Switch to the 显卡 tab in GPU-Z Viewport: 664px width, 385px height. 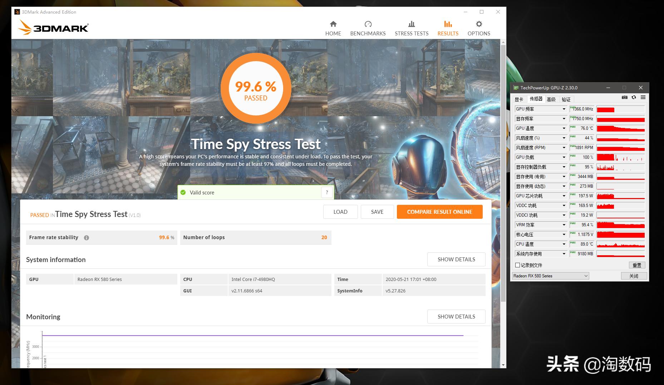click(x=519, y=99)
